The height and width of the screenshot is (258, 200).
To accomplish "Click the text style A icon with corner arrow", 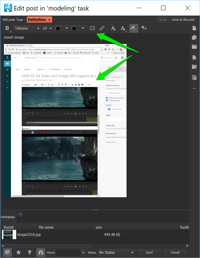I will (123, 28).
